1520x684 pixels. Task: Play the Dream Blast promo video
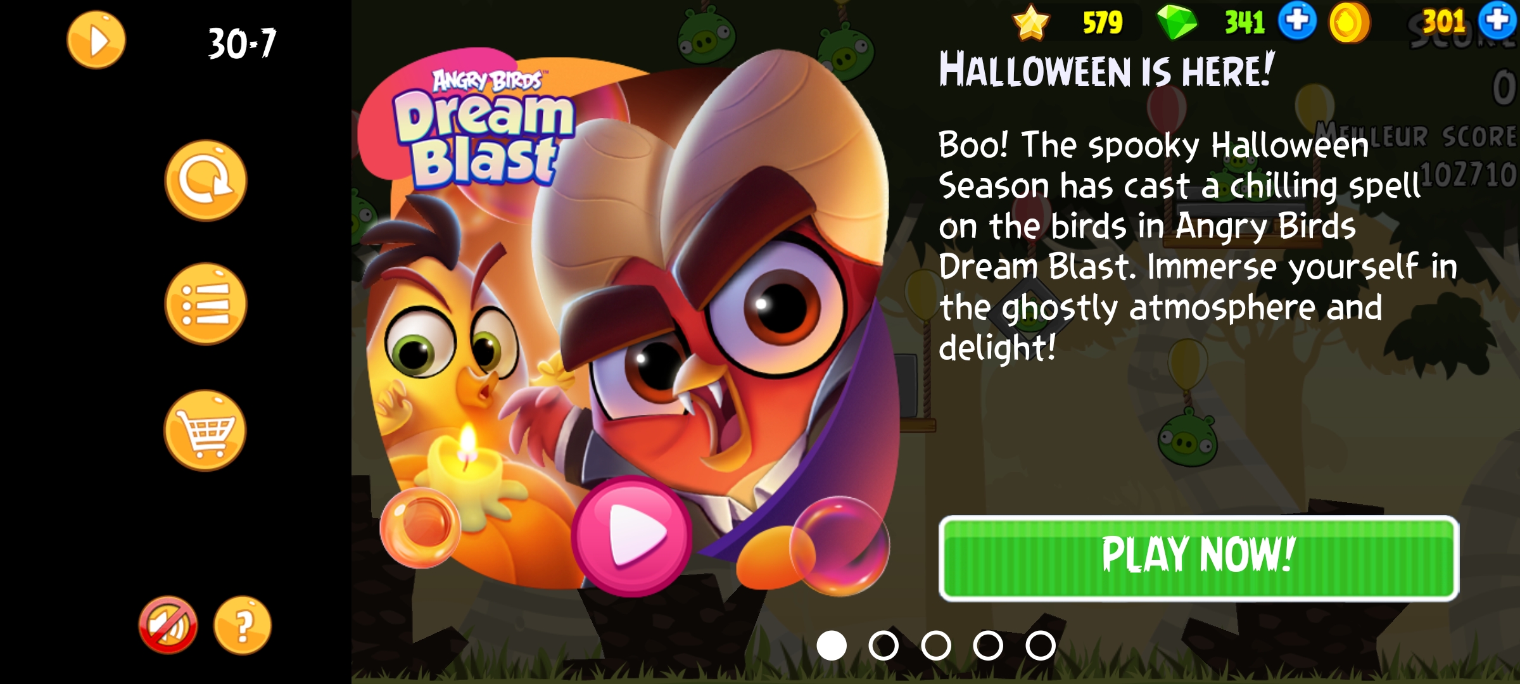tap(632, 536)
